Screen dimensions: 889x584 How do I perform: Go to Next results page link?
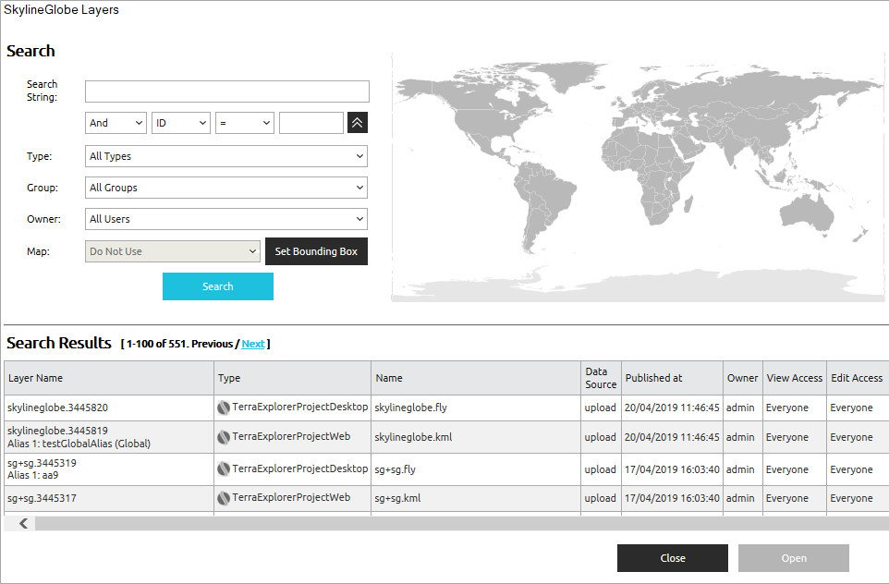click(253, 344)
